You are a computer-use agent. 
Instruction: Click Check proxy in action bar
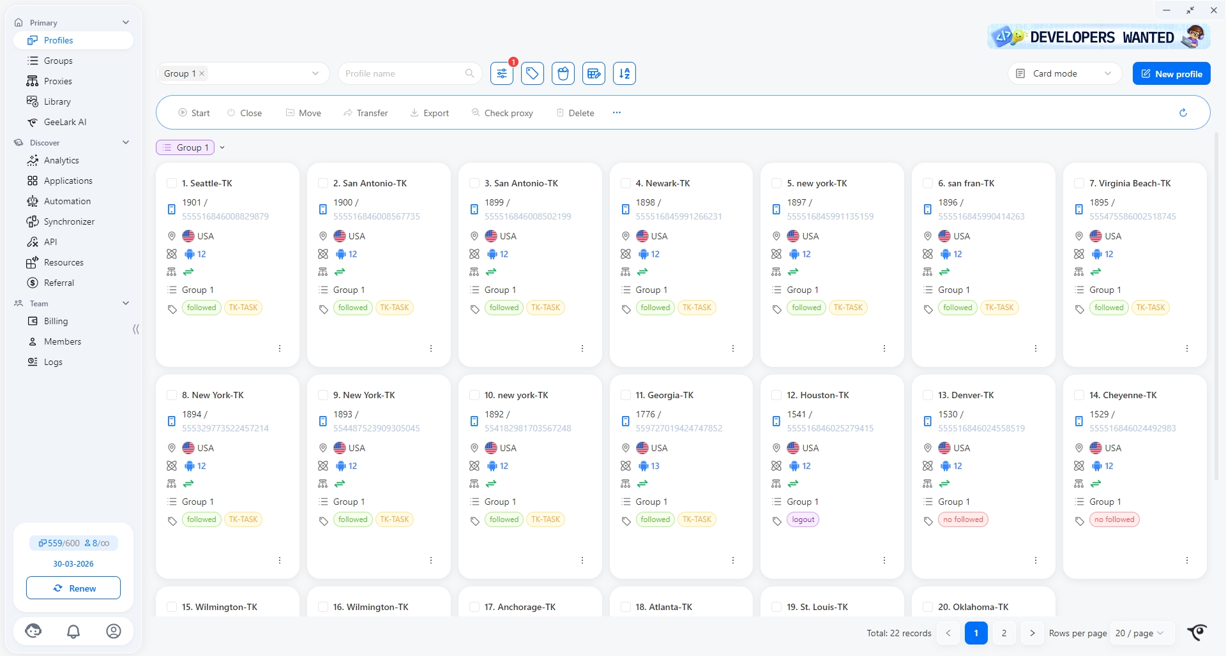(x=503, y=113)
